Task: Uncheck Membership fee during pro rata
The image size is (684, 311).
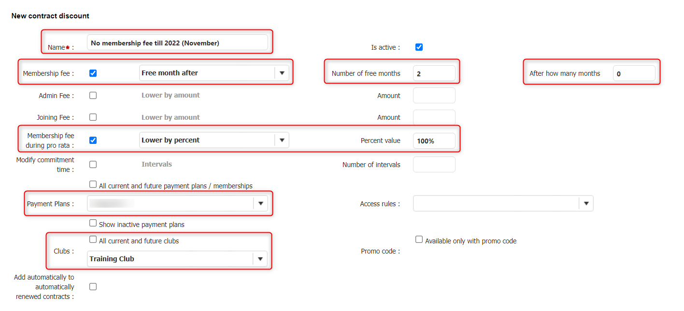Action: click(x=93, y=141)
